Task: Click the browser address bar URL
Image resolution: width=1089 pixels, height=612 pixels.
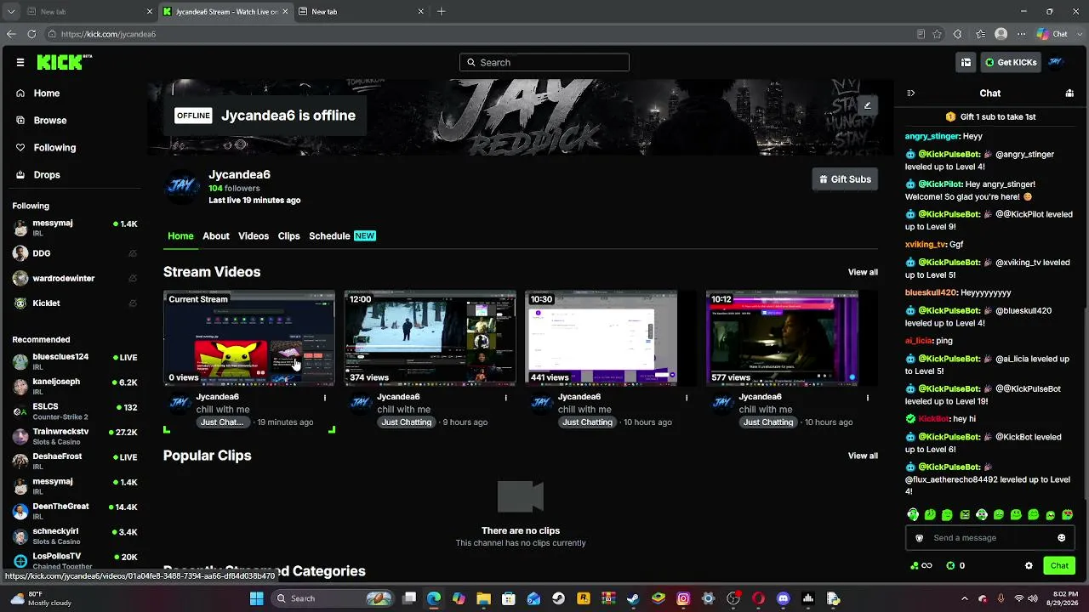Action: click(x=108, y=34)
